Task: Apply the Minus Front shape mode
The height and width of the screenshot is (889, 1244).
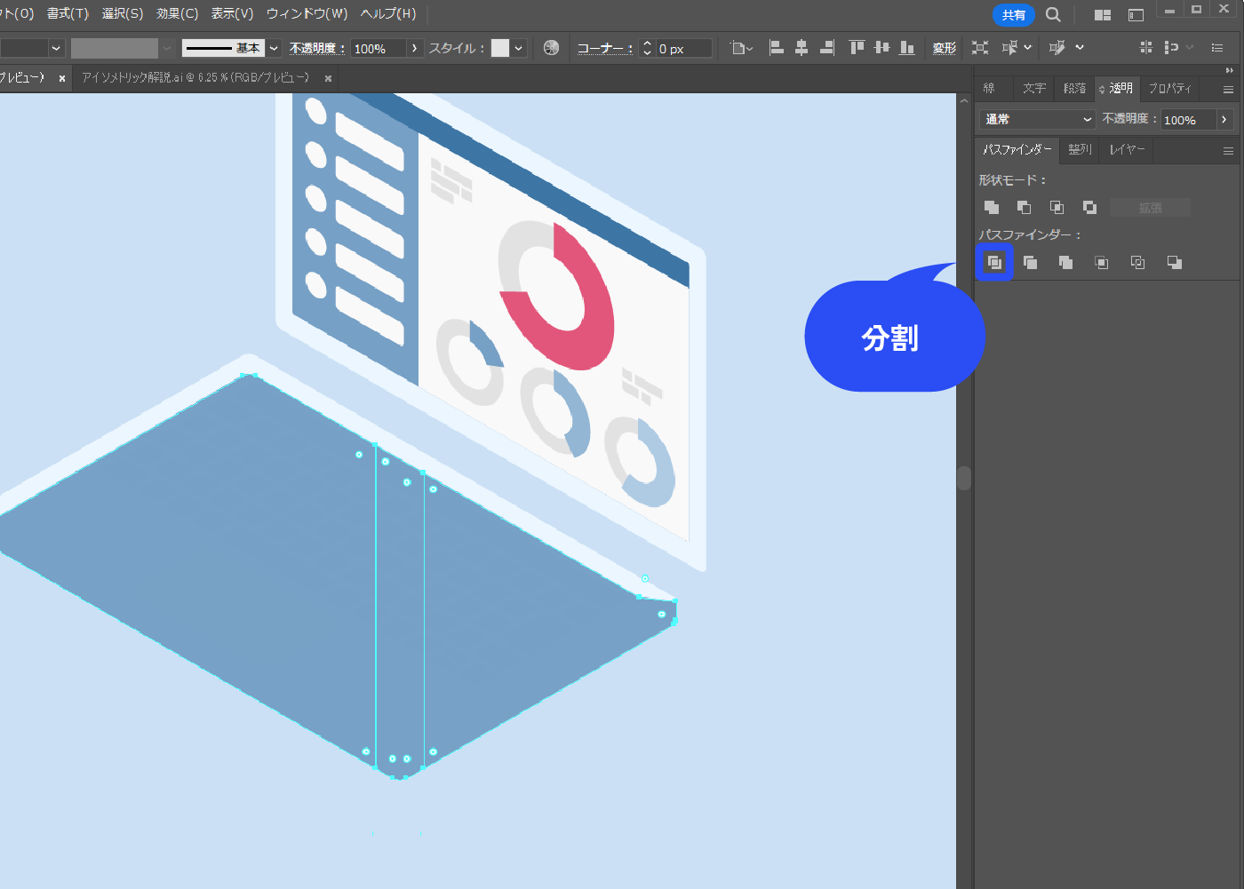Action: [x=1024, y=207]
